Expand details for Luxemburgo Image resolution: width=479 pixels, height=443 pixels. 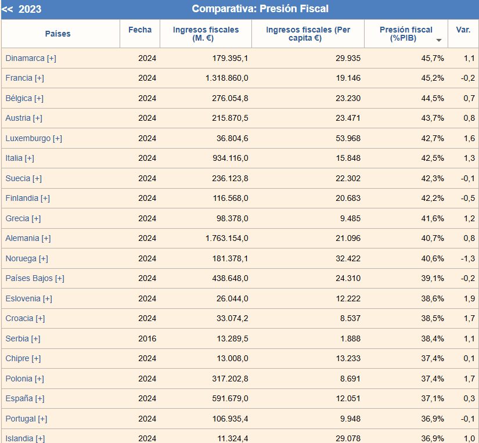pos(56,138)
